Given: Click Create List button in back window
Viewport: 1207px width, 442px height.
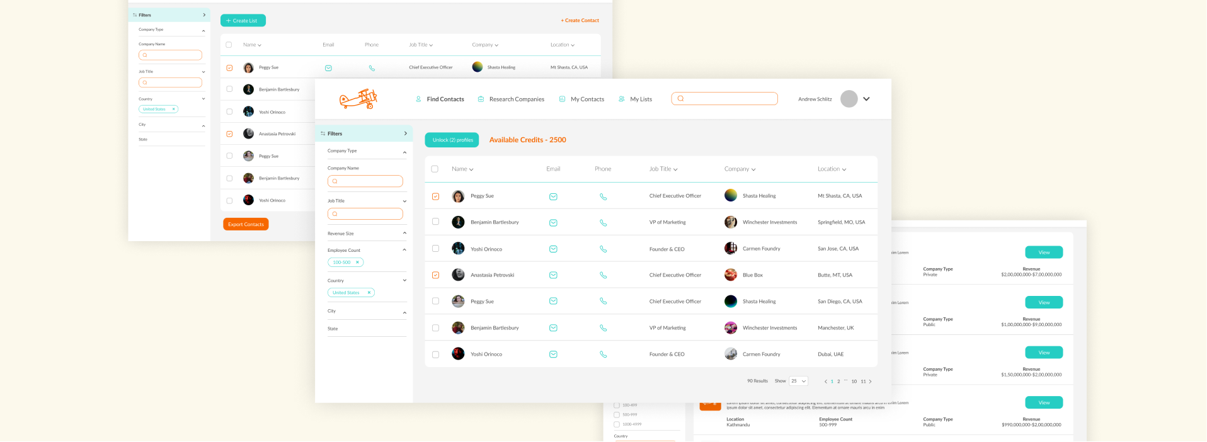Looking at the screenshot, I should 243,20.
